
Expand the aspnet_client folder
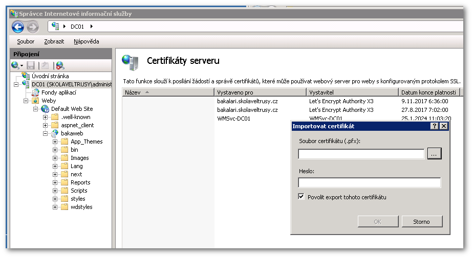coord(46,125)
